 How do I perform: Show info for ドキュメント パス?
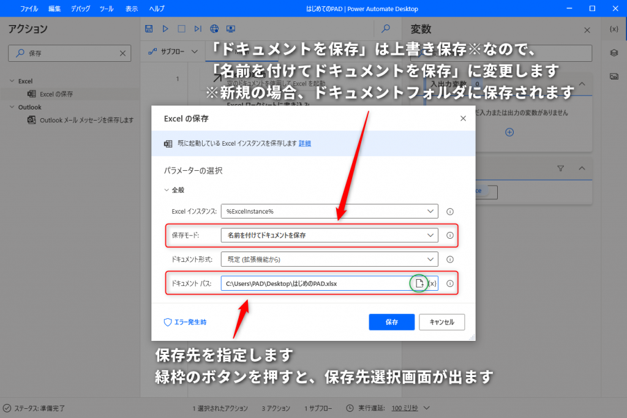(x=450, y=283)
